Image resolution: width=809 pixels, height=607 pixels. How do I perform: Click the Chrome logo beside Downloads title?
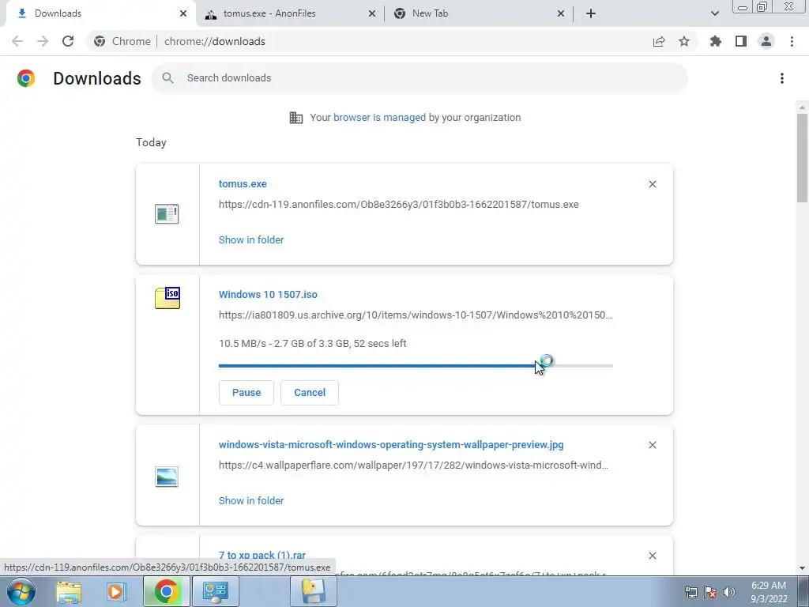tap(26, 78)
